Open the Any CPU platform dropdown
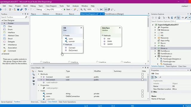Image resolution: width=191 pixels, height=107 pixels. (x=54, y=10)
